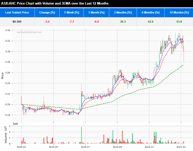Screen dimensions: 193x151
Task: Click the 26.3 three months value
Action: (x=123, y=22)
